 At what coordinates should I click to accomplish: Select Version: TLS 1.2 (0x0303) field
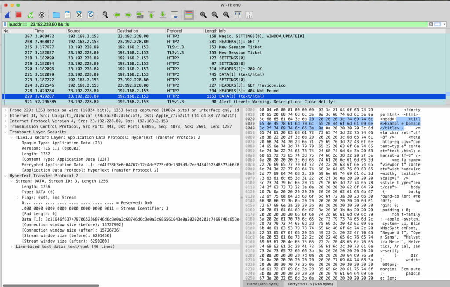point(51,148)
